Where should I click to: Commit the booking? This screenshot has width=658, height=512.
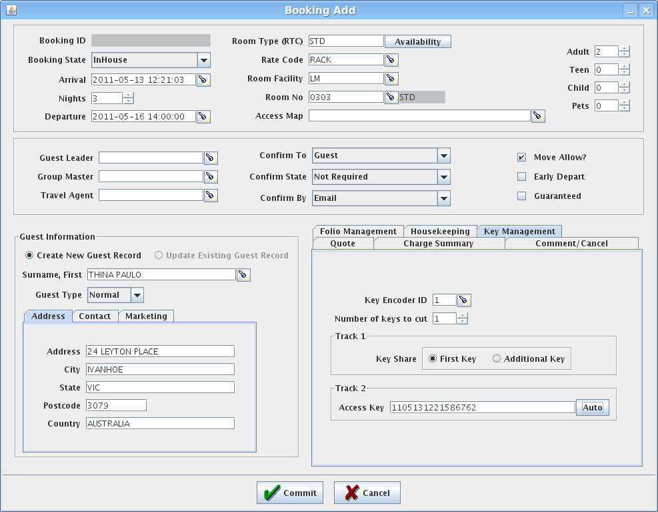pos(290,493)
